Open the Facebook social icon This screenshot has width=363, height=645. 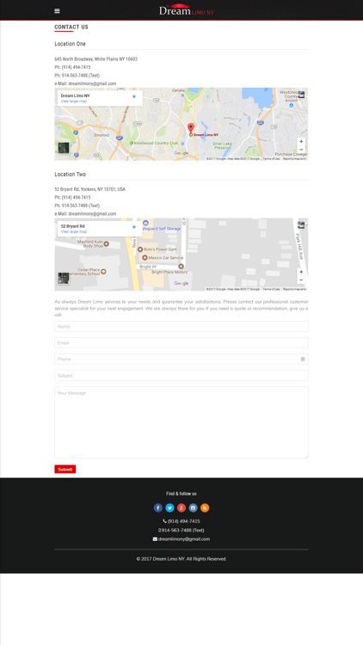click(x=158, y=508)
